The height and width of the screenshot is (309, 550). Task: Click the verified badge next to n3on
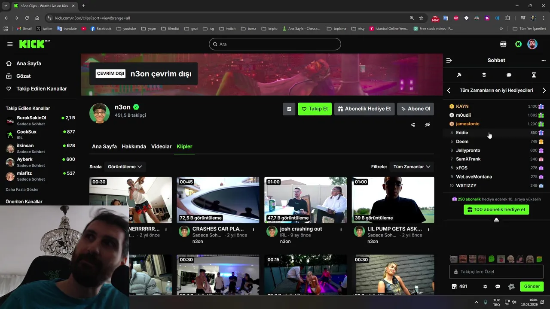coord(136,107)
